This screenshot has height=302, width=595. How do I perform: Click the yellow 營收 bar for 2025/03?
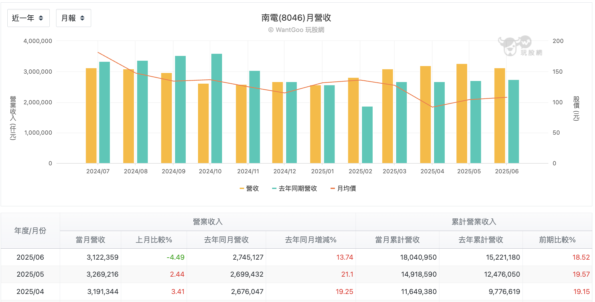[388, 116]
